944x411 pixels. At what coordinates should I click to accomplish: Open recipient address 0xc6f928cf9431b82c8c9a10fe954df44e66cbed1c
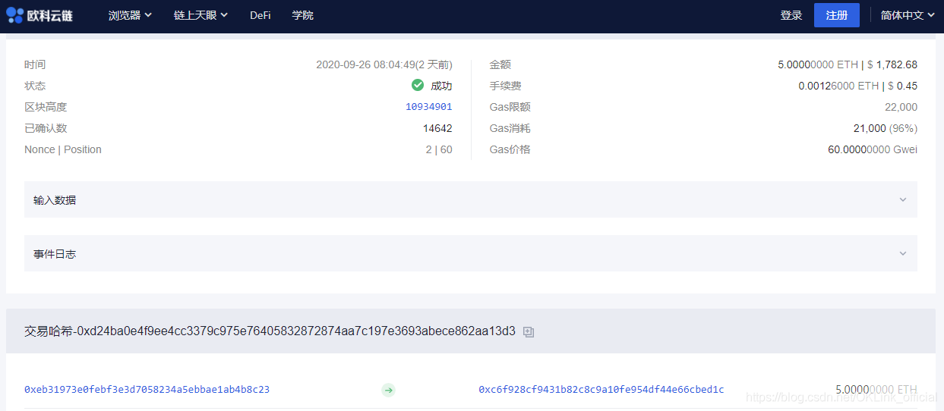(601, 390)
